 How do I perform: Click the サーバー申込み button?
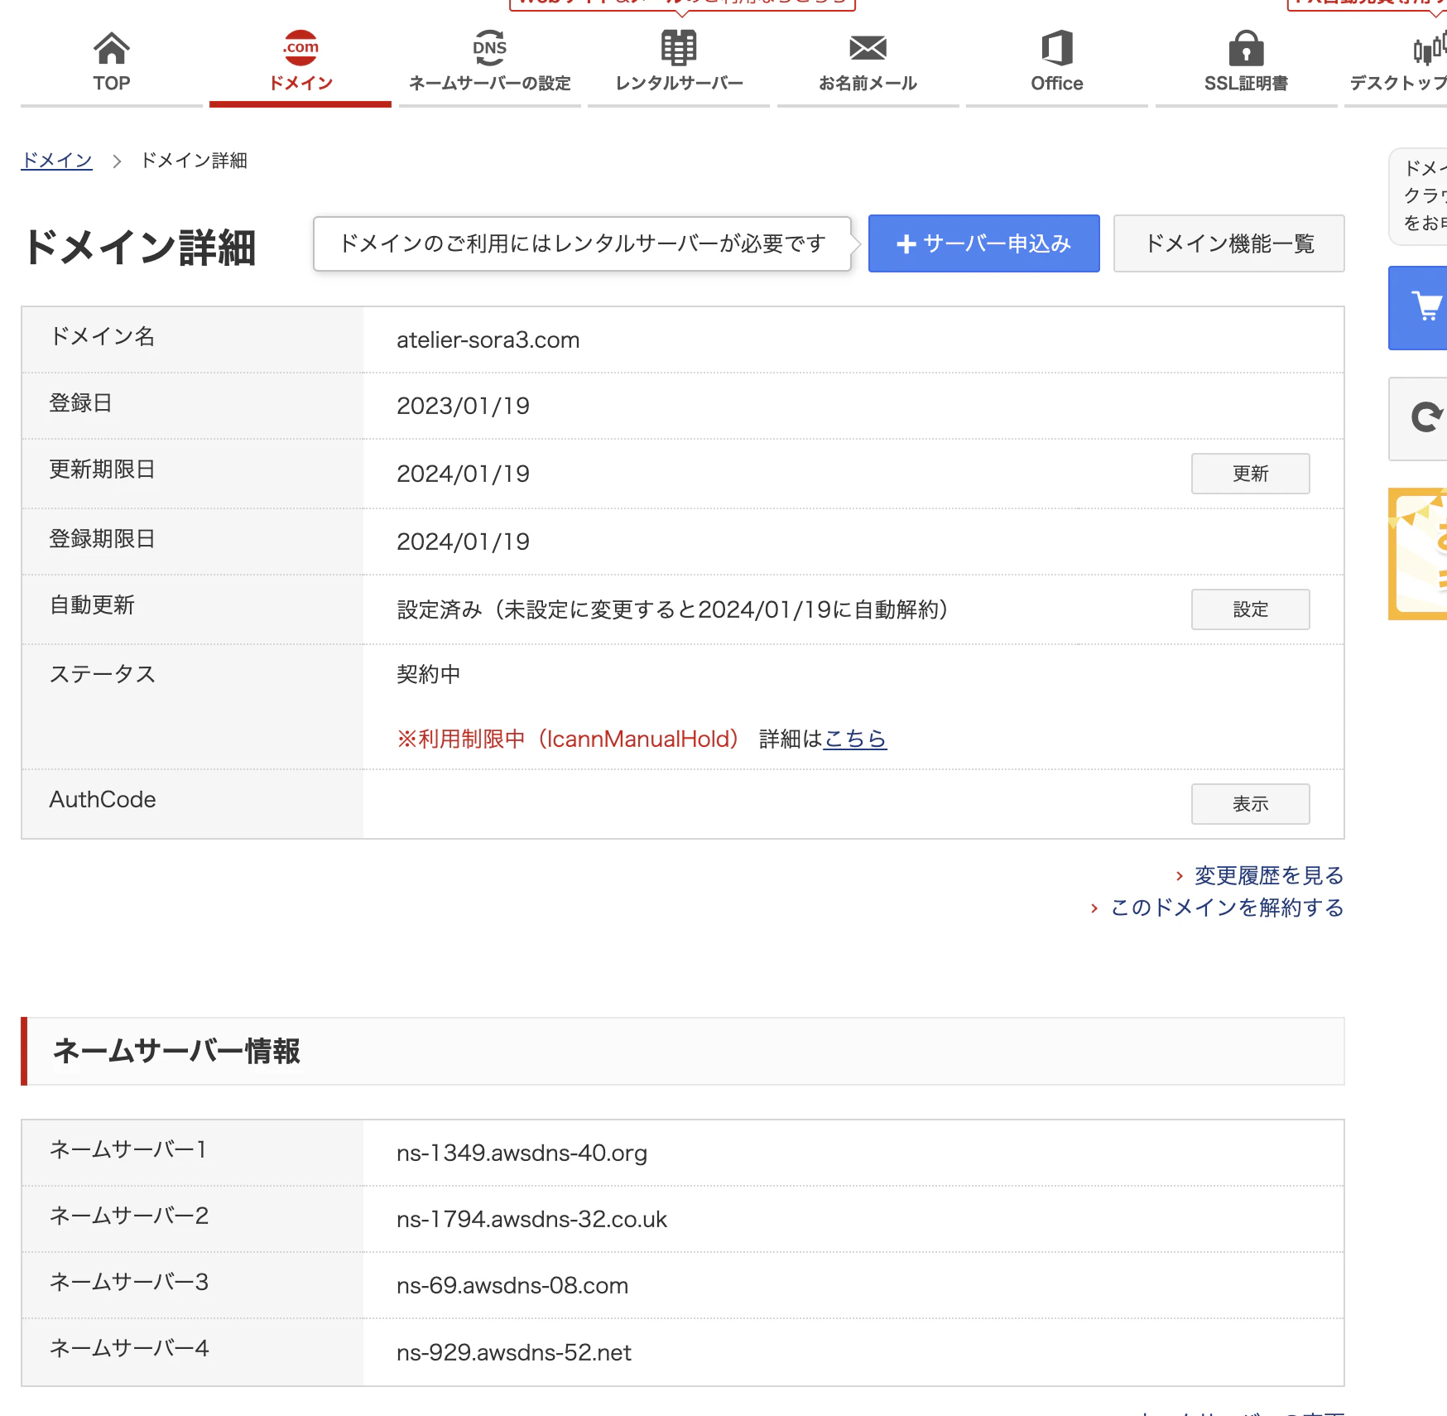[x=983, y=243]
